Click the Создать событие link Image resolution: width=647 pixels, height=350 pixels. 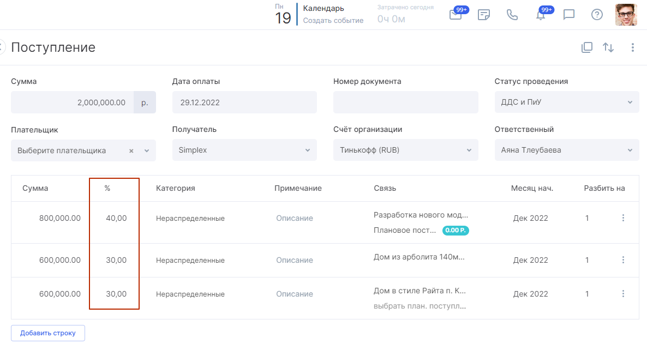point(333,21)
